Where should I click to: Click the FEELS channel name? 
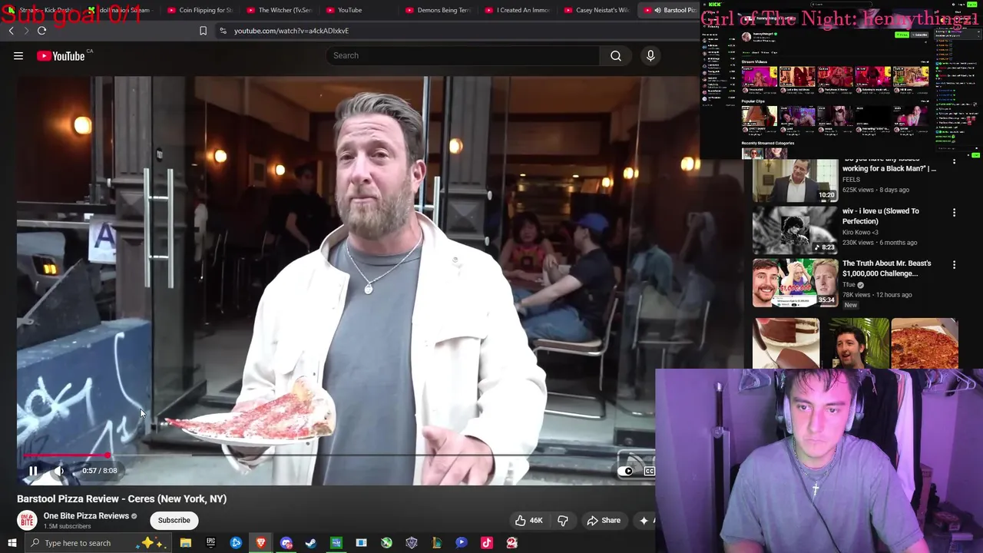click(851, 180)
